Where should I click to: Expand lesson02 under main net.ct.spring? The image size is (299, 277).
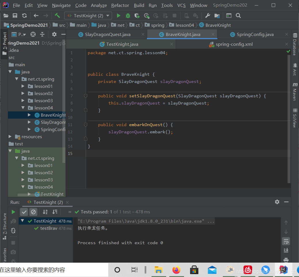coord(23,93)
